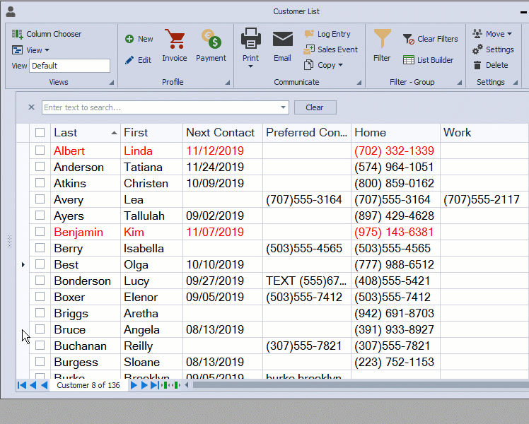
Task: Click the Work column header
Action: coord(484,132)
